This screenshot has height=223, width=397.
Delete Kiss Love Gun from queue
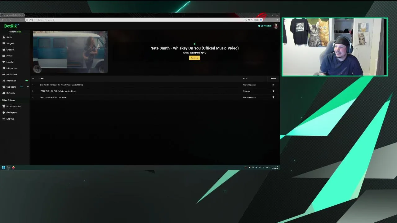click(x=273, y=97)
